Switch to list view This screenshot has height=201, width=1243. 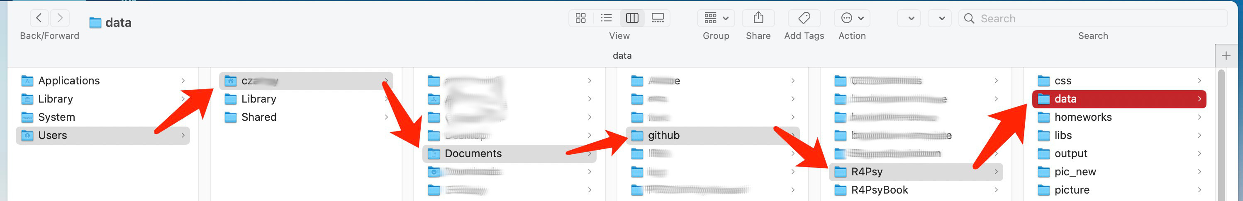[606, 18]
